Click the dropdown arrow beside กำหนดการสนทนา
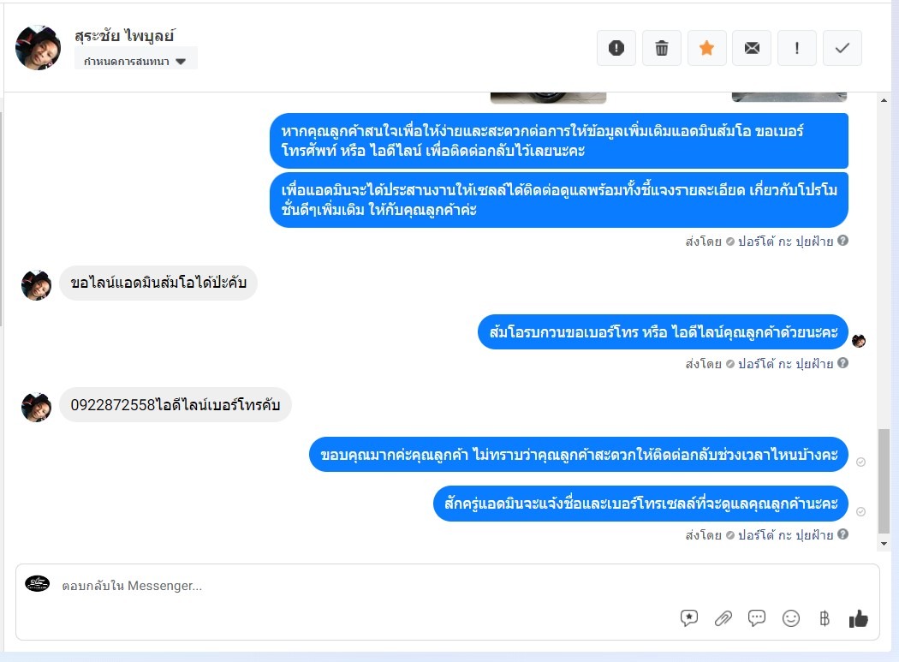Image resolution: width=899 pixels, height=662 pixels. (182, 62)
